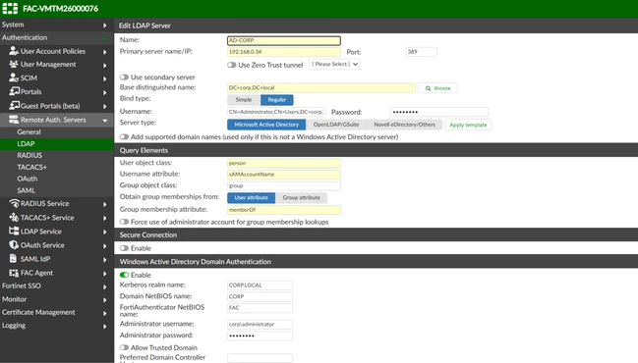Open the RADIUS submenu item
The height and width of the screenshot is (363, 638).
tap(57, 155)
